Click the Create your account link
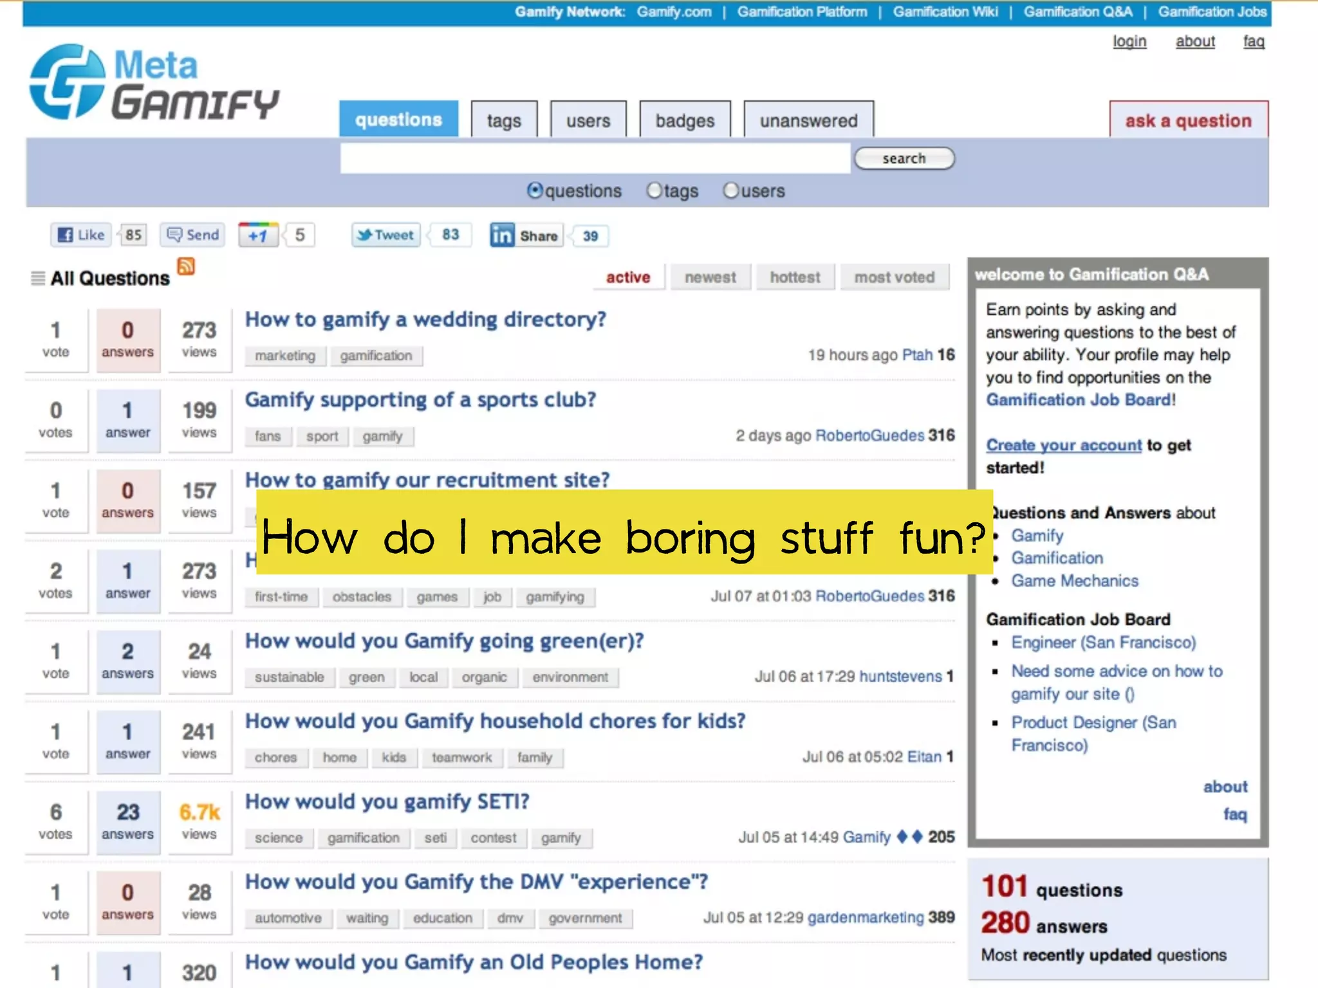 tap(1064, 445)
